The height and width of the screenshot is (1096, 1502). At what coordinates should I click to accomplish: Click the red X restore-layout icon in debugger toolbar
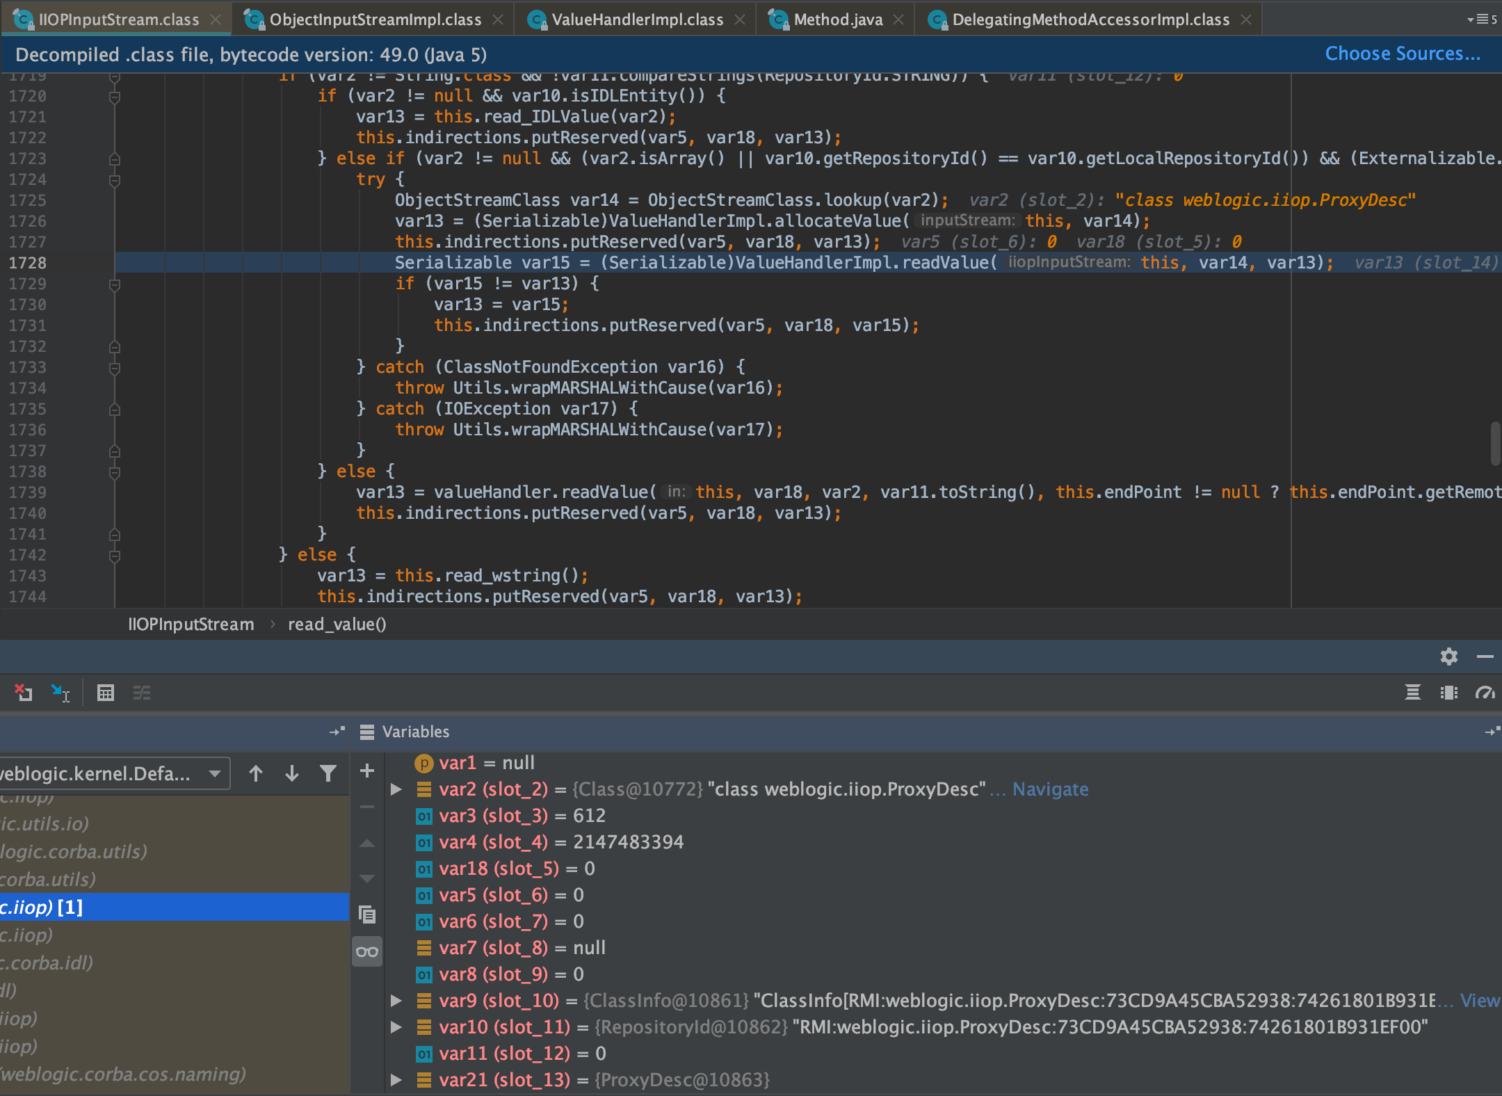(24, 693)
